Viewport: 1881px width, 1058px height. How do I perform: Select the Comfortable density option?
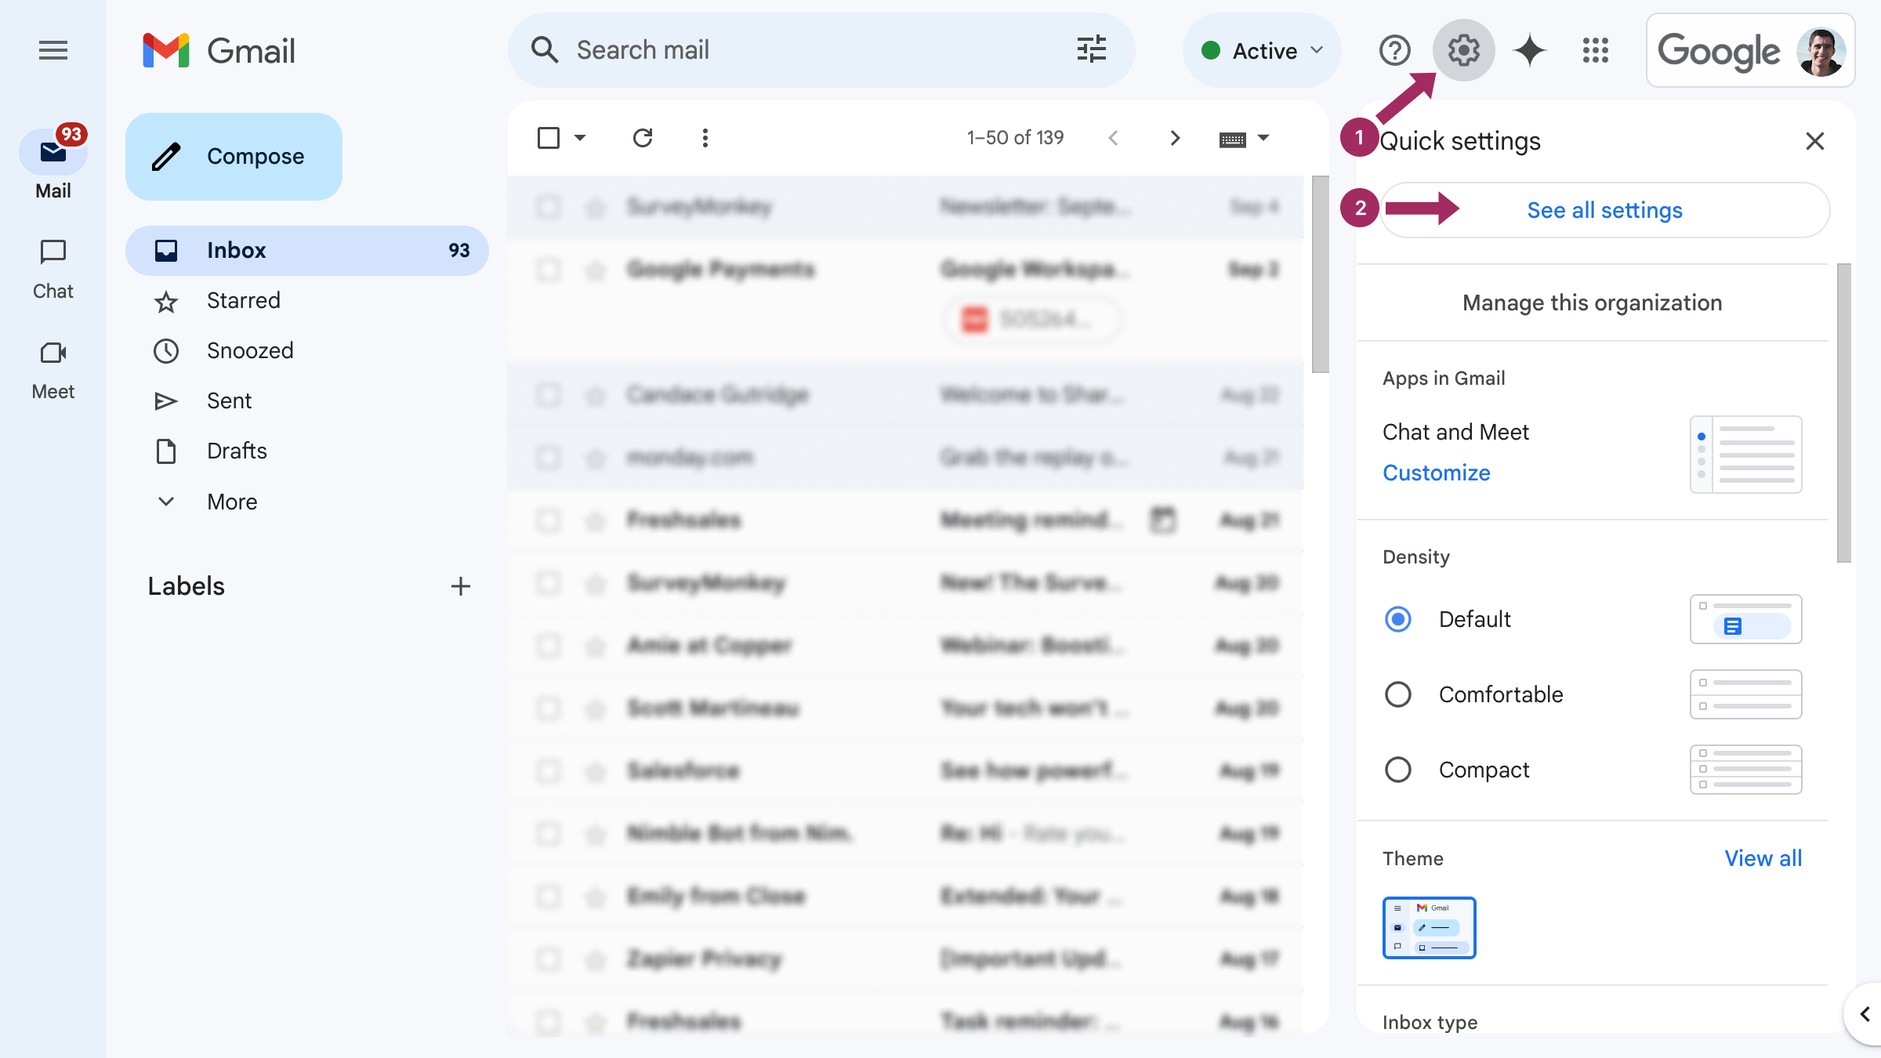click(x=1398, y=694)
